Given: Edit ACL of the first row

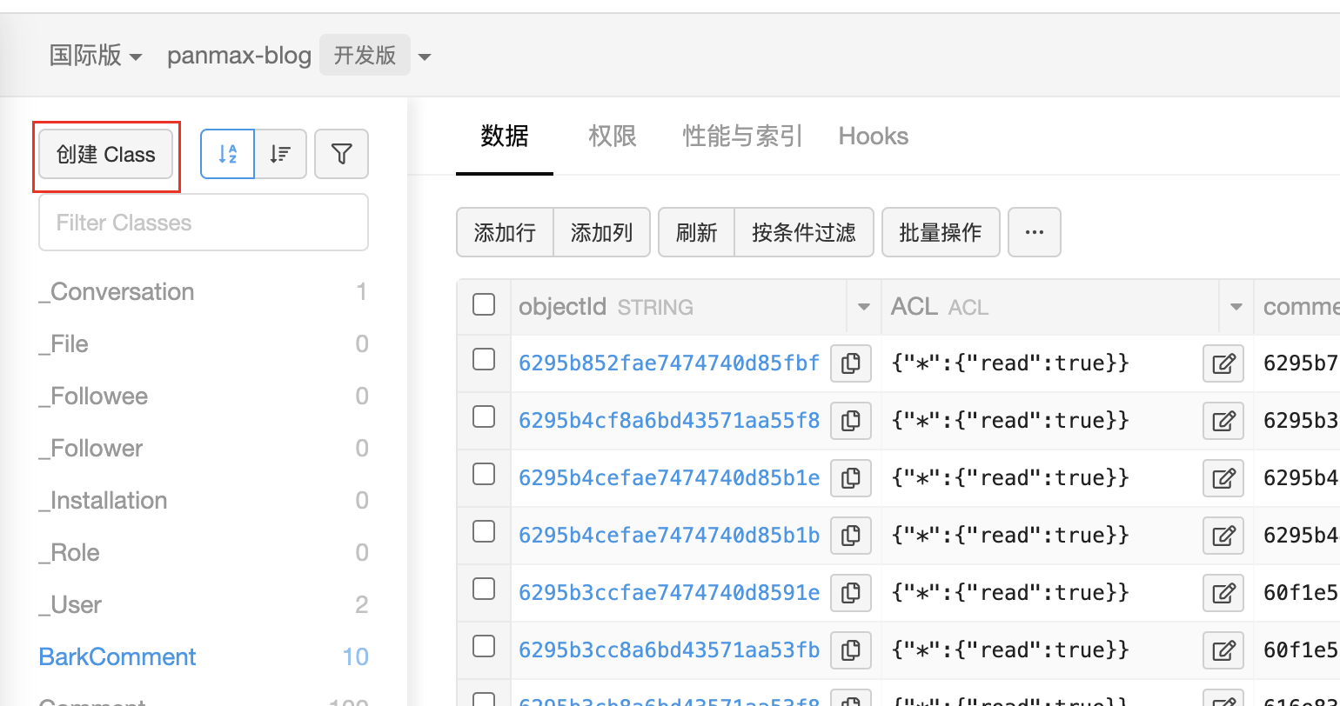Looking at the screenshot, I should tap(1223, 363).
